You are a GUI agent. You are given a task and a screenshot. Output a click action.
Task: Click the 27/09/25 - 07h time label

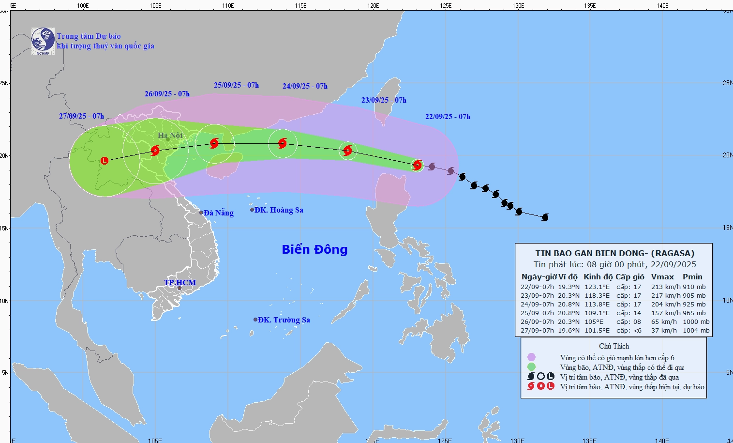coord(82,116)
